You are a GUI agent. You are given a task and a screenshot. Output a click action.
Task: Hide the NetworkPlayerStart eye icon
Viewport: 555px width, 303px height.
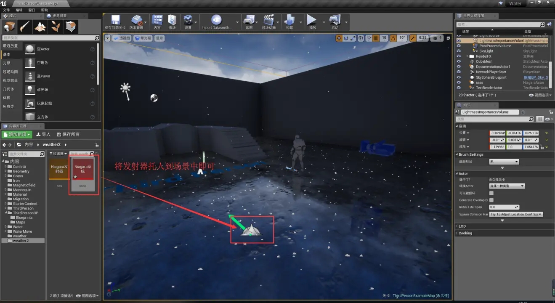[x=459, y=72]
